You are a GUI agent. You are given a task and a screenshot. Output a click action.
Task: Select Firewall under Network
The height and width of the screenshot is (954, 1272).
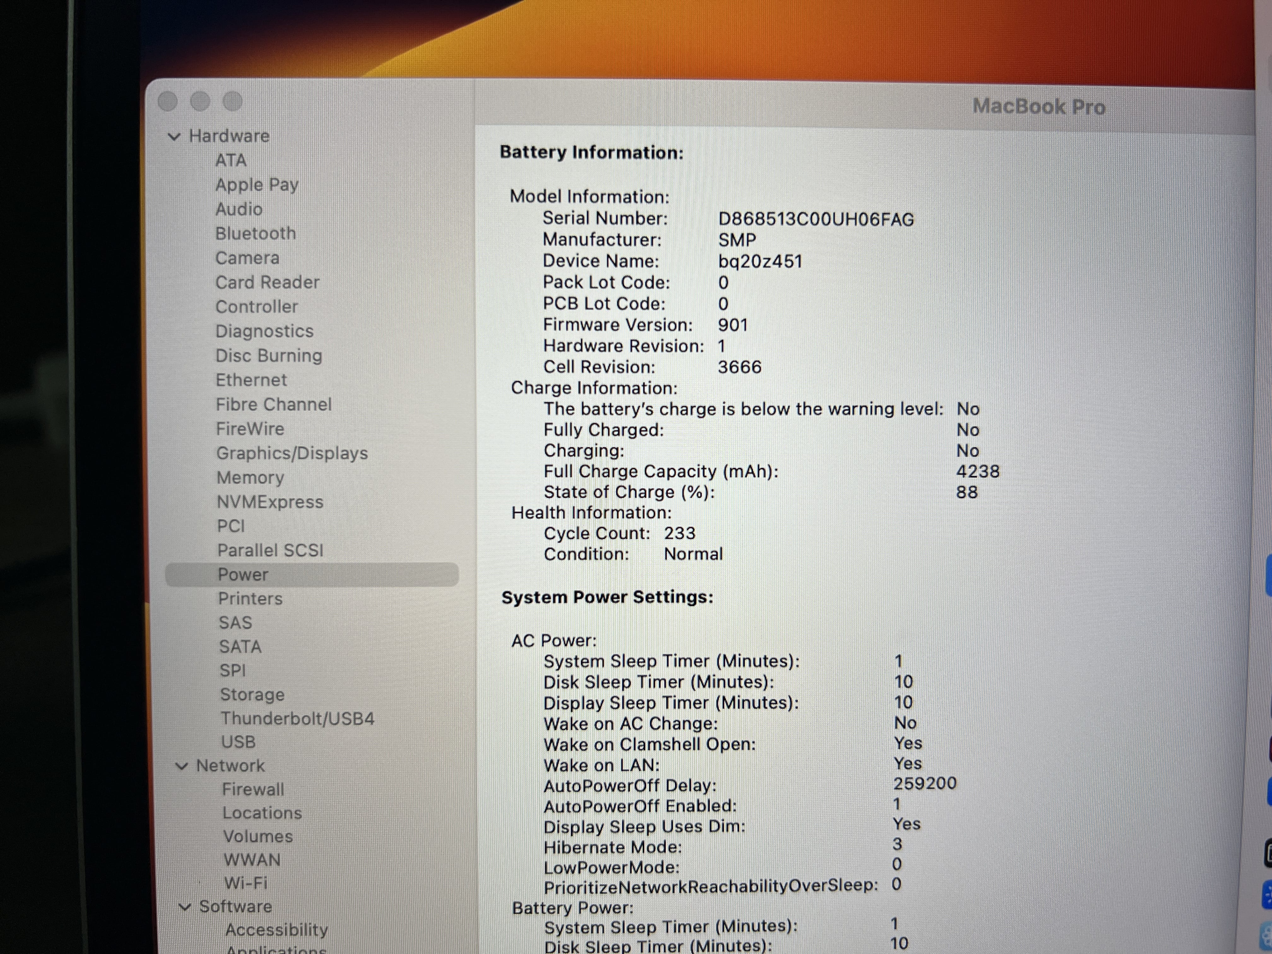253,790
